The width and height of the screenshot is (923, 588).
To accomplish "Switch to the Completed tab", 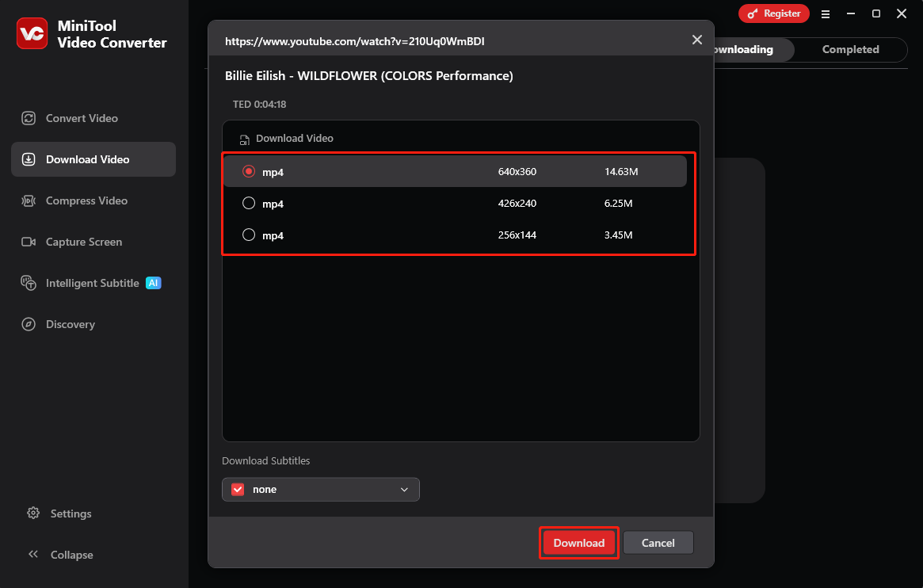I will coord(850,49).
